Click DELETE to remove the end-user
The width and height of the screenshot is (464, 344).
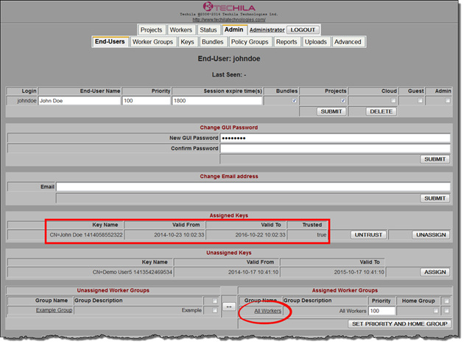tap(381, 111)
